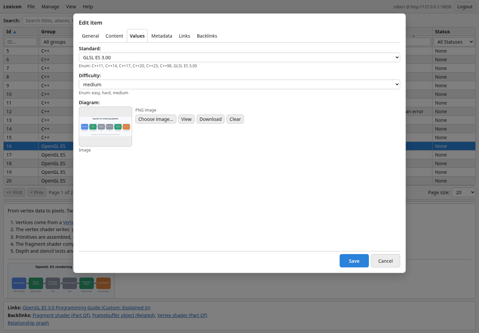Open the Metadata tab
This screenshot has width=479, height=333.
point(162,36)
